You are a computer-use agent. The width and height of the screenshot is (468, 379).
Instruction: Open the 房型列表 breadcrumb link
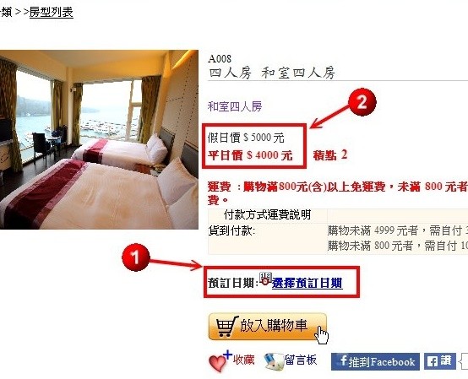click(52, 13)
